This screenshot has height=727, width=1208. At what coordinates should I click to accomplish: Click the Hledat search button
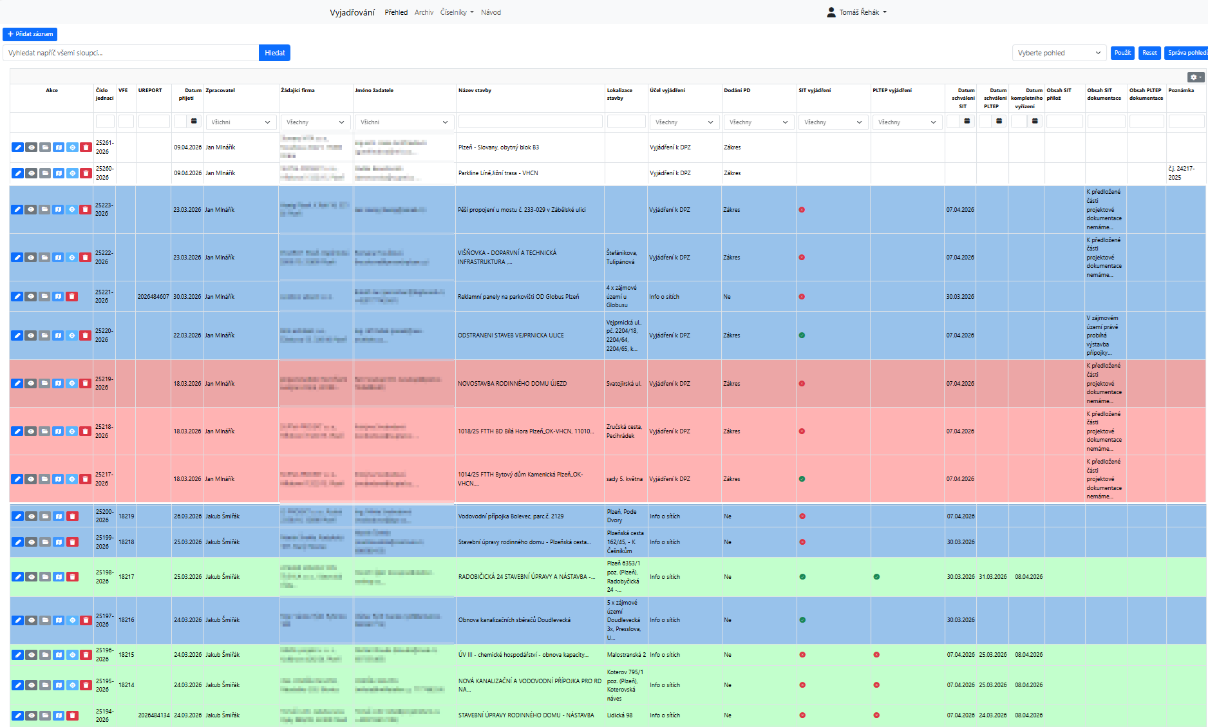275,53
